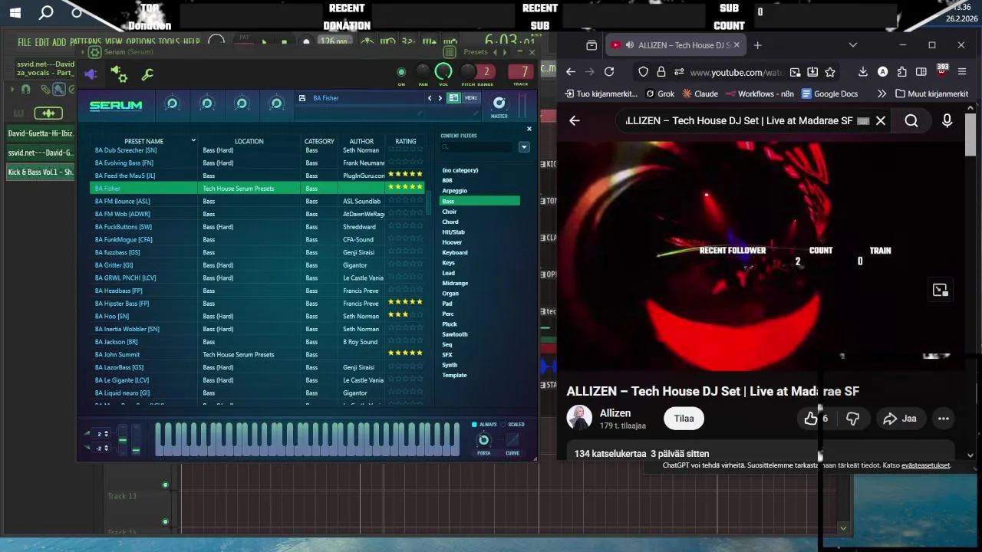Open the Workflows - n8n bookmark
The image size is (982, 552).
click(x=759, y=94)
